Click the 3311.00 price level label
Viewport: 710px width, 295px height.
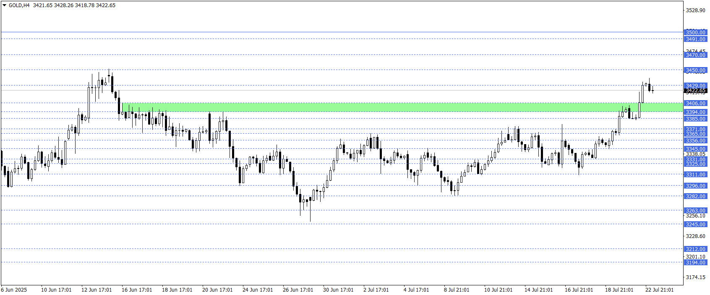click(x=696, y=174)
